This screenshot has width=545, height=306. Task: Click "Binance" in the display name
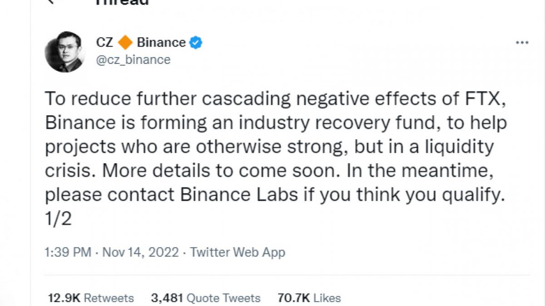pyautogui.click(x=161, y=43)
